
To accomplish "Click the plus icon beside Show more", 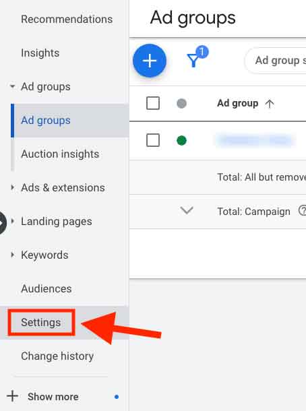I will (x=12, y=396).
